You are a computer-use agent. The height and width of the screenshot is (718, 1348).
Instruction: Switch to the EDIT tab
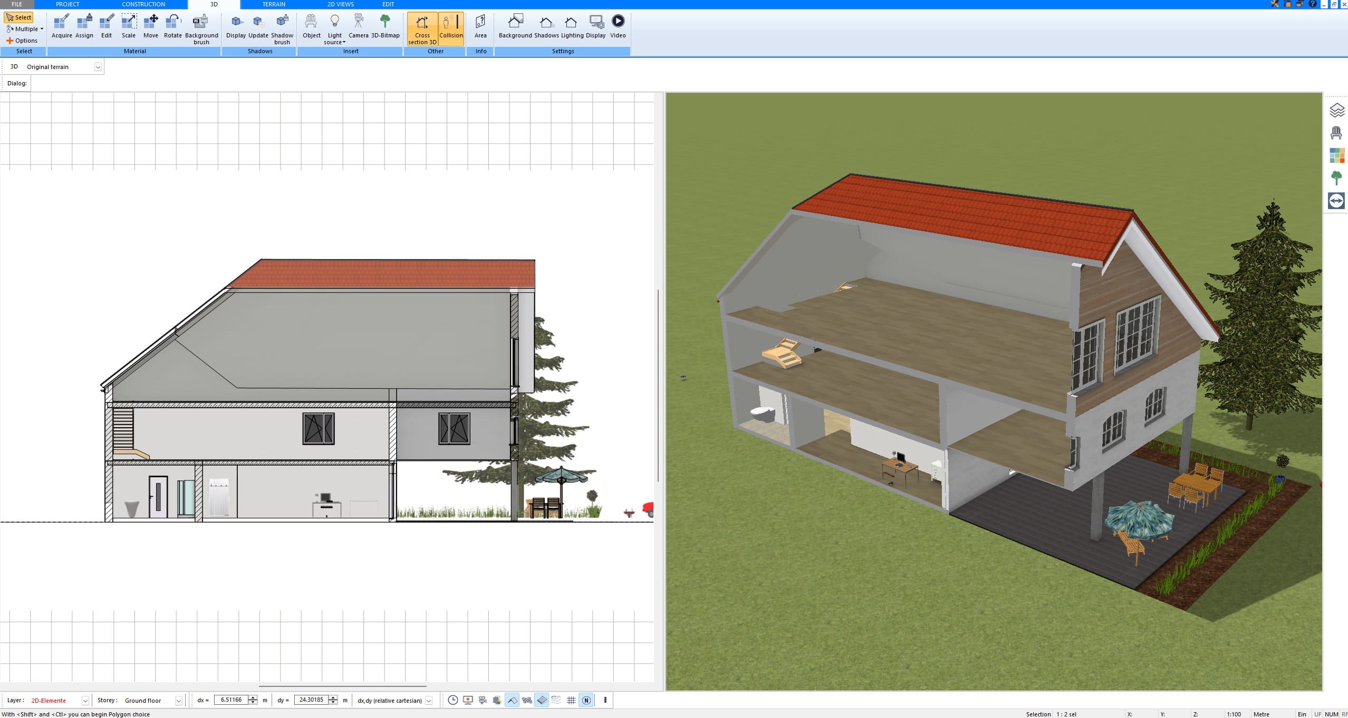[388, 4]
